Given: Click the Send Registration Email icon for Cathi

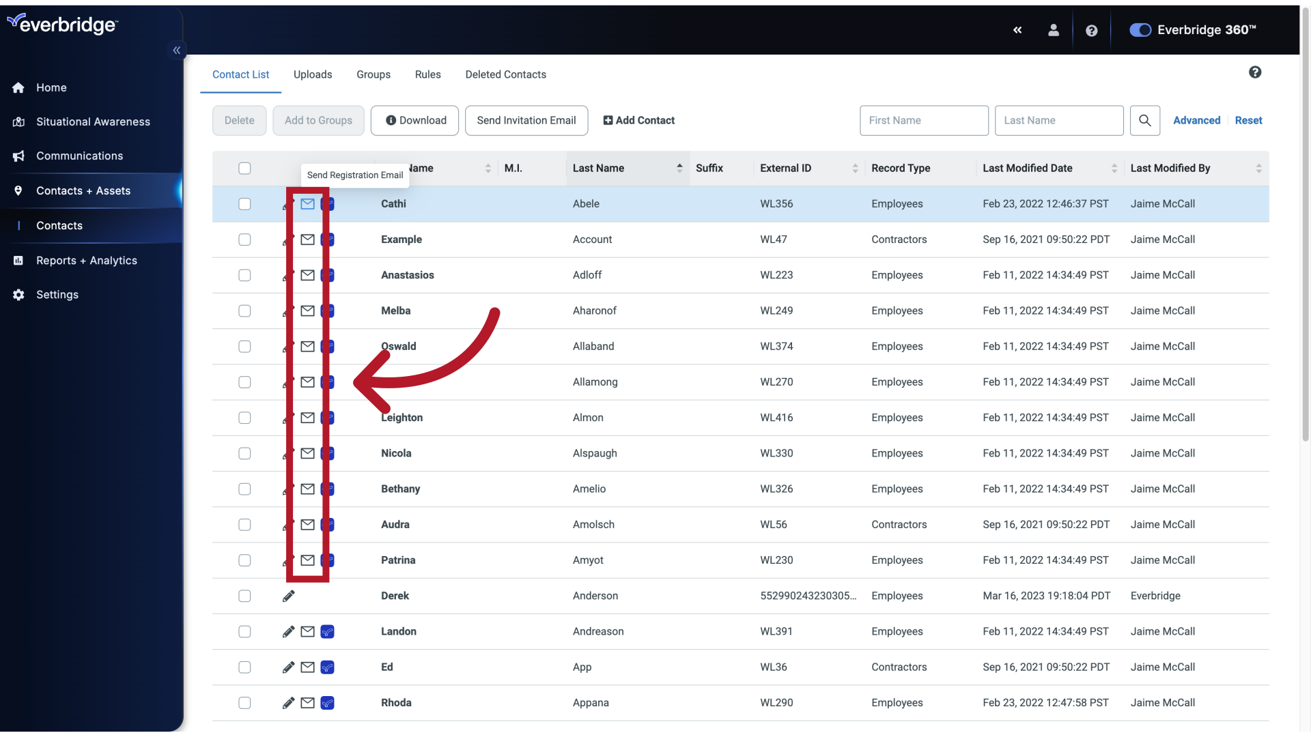Looking at the screenshot, I should coord(307,203).
